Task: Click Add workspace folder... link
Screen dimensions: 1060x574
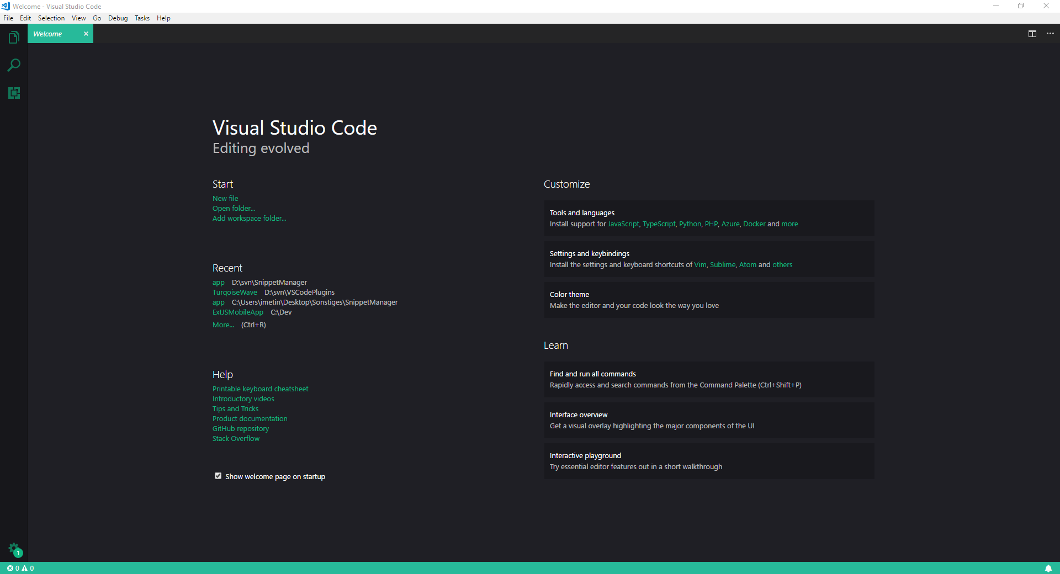Action: coord(249,219)
